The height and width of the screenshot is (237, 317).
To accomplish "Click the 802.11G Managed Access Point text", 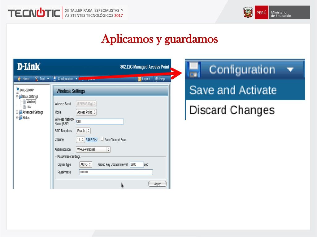I will [x=145, y=67].
